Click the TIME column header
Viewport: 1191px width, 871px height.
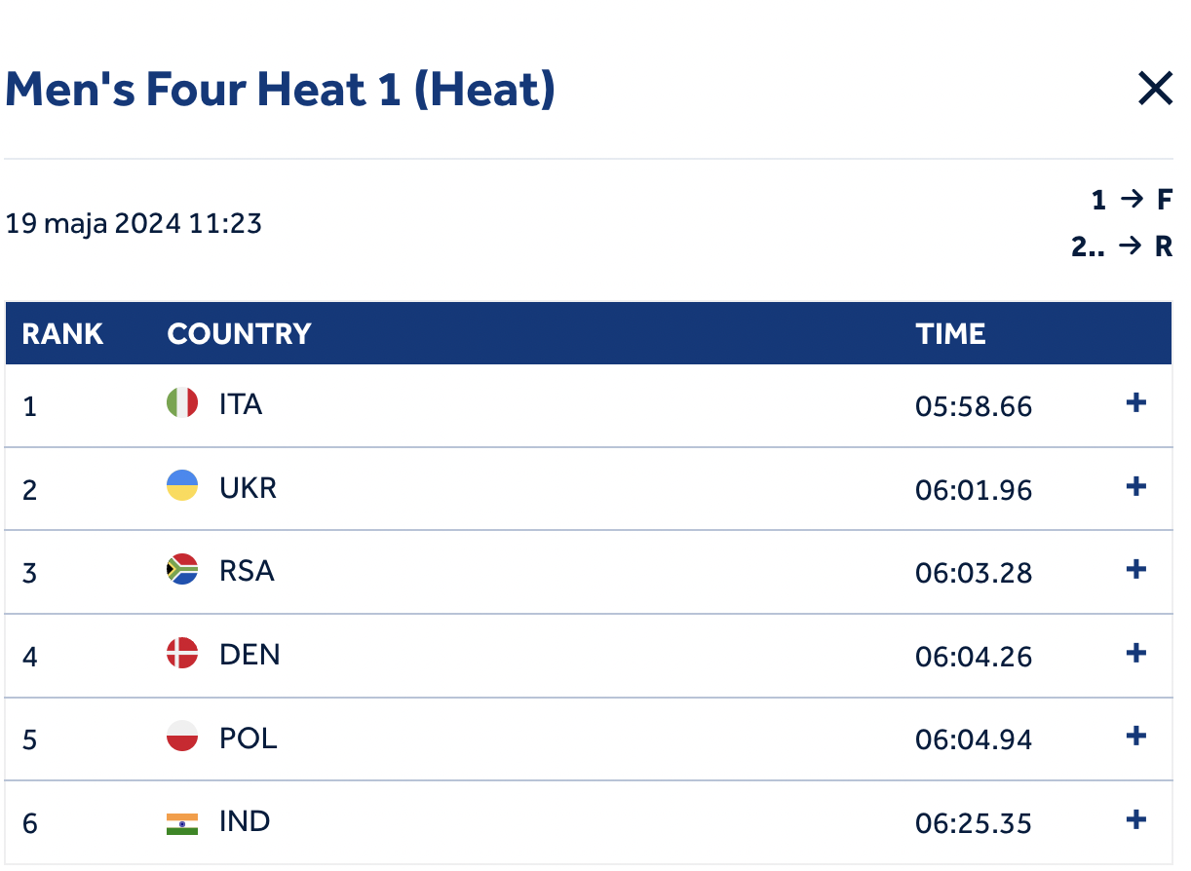[x=950, y=334]
